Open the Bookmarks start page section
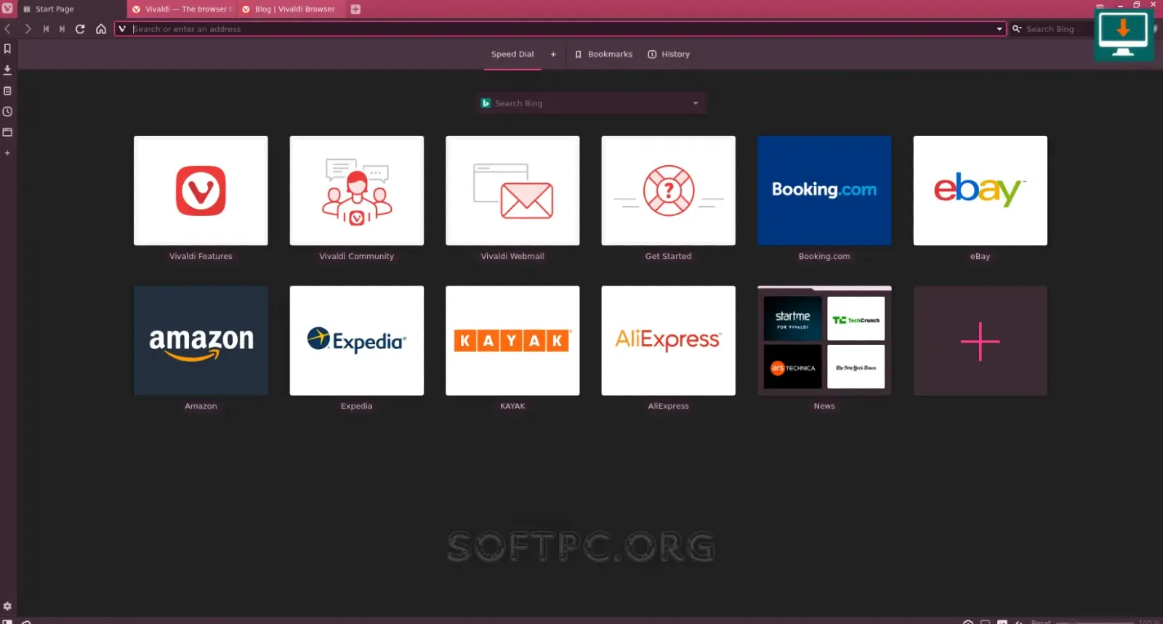This screenshot has height=624, width=1163. (603, 55)
